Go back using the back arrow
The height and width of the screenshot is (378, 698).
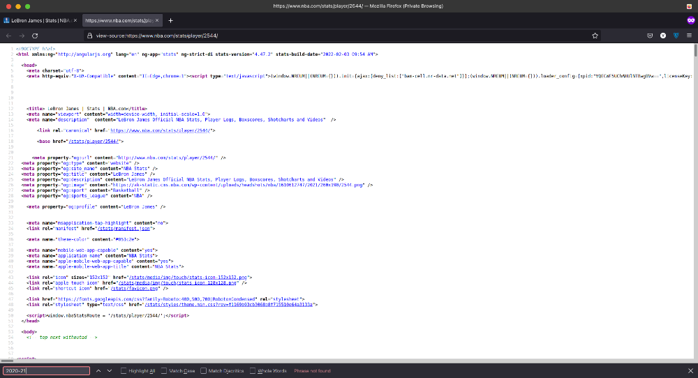[x=9, y=36]
